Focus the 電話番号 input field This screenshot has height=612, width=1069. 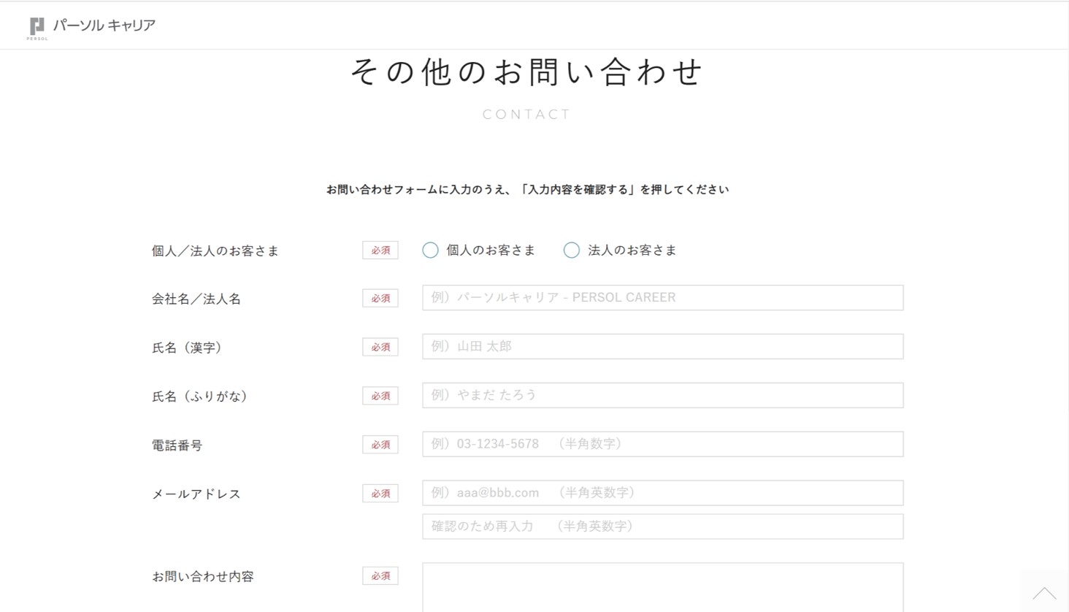(662, 444)
